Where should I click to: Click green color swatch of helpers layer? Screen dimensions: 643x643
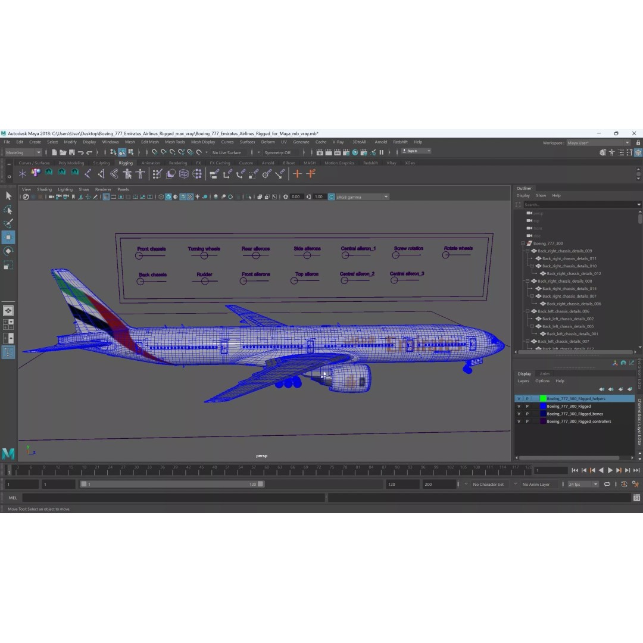[x=543, y=398]
